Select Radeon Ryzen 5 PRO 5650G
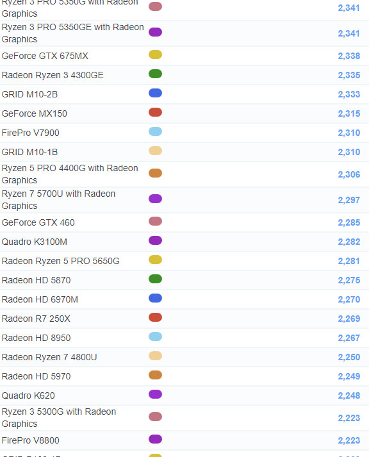The width and height of the screenshot is (369, 457). 61,261
